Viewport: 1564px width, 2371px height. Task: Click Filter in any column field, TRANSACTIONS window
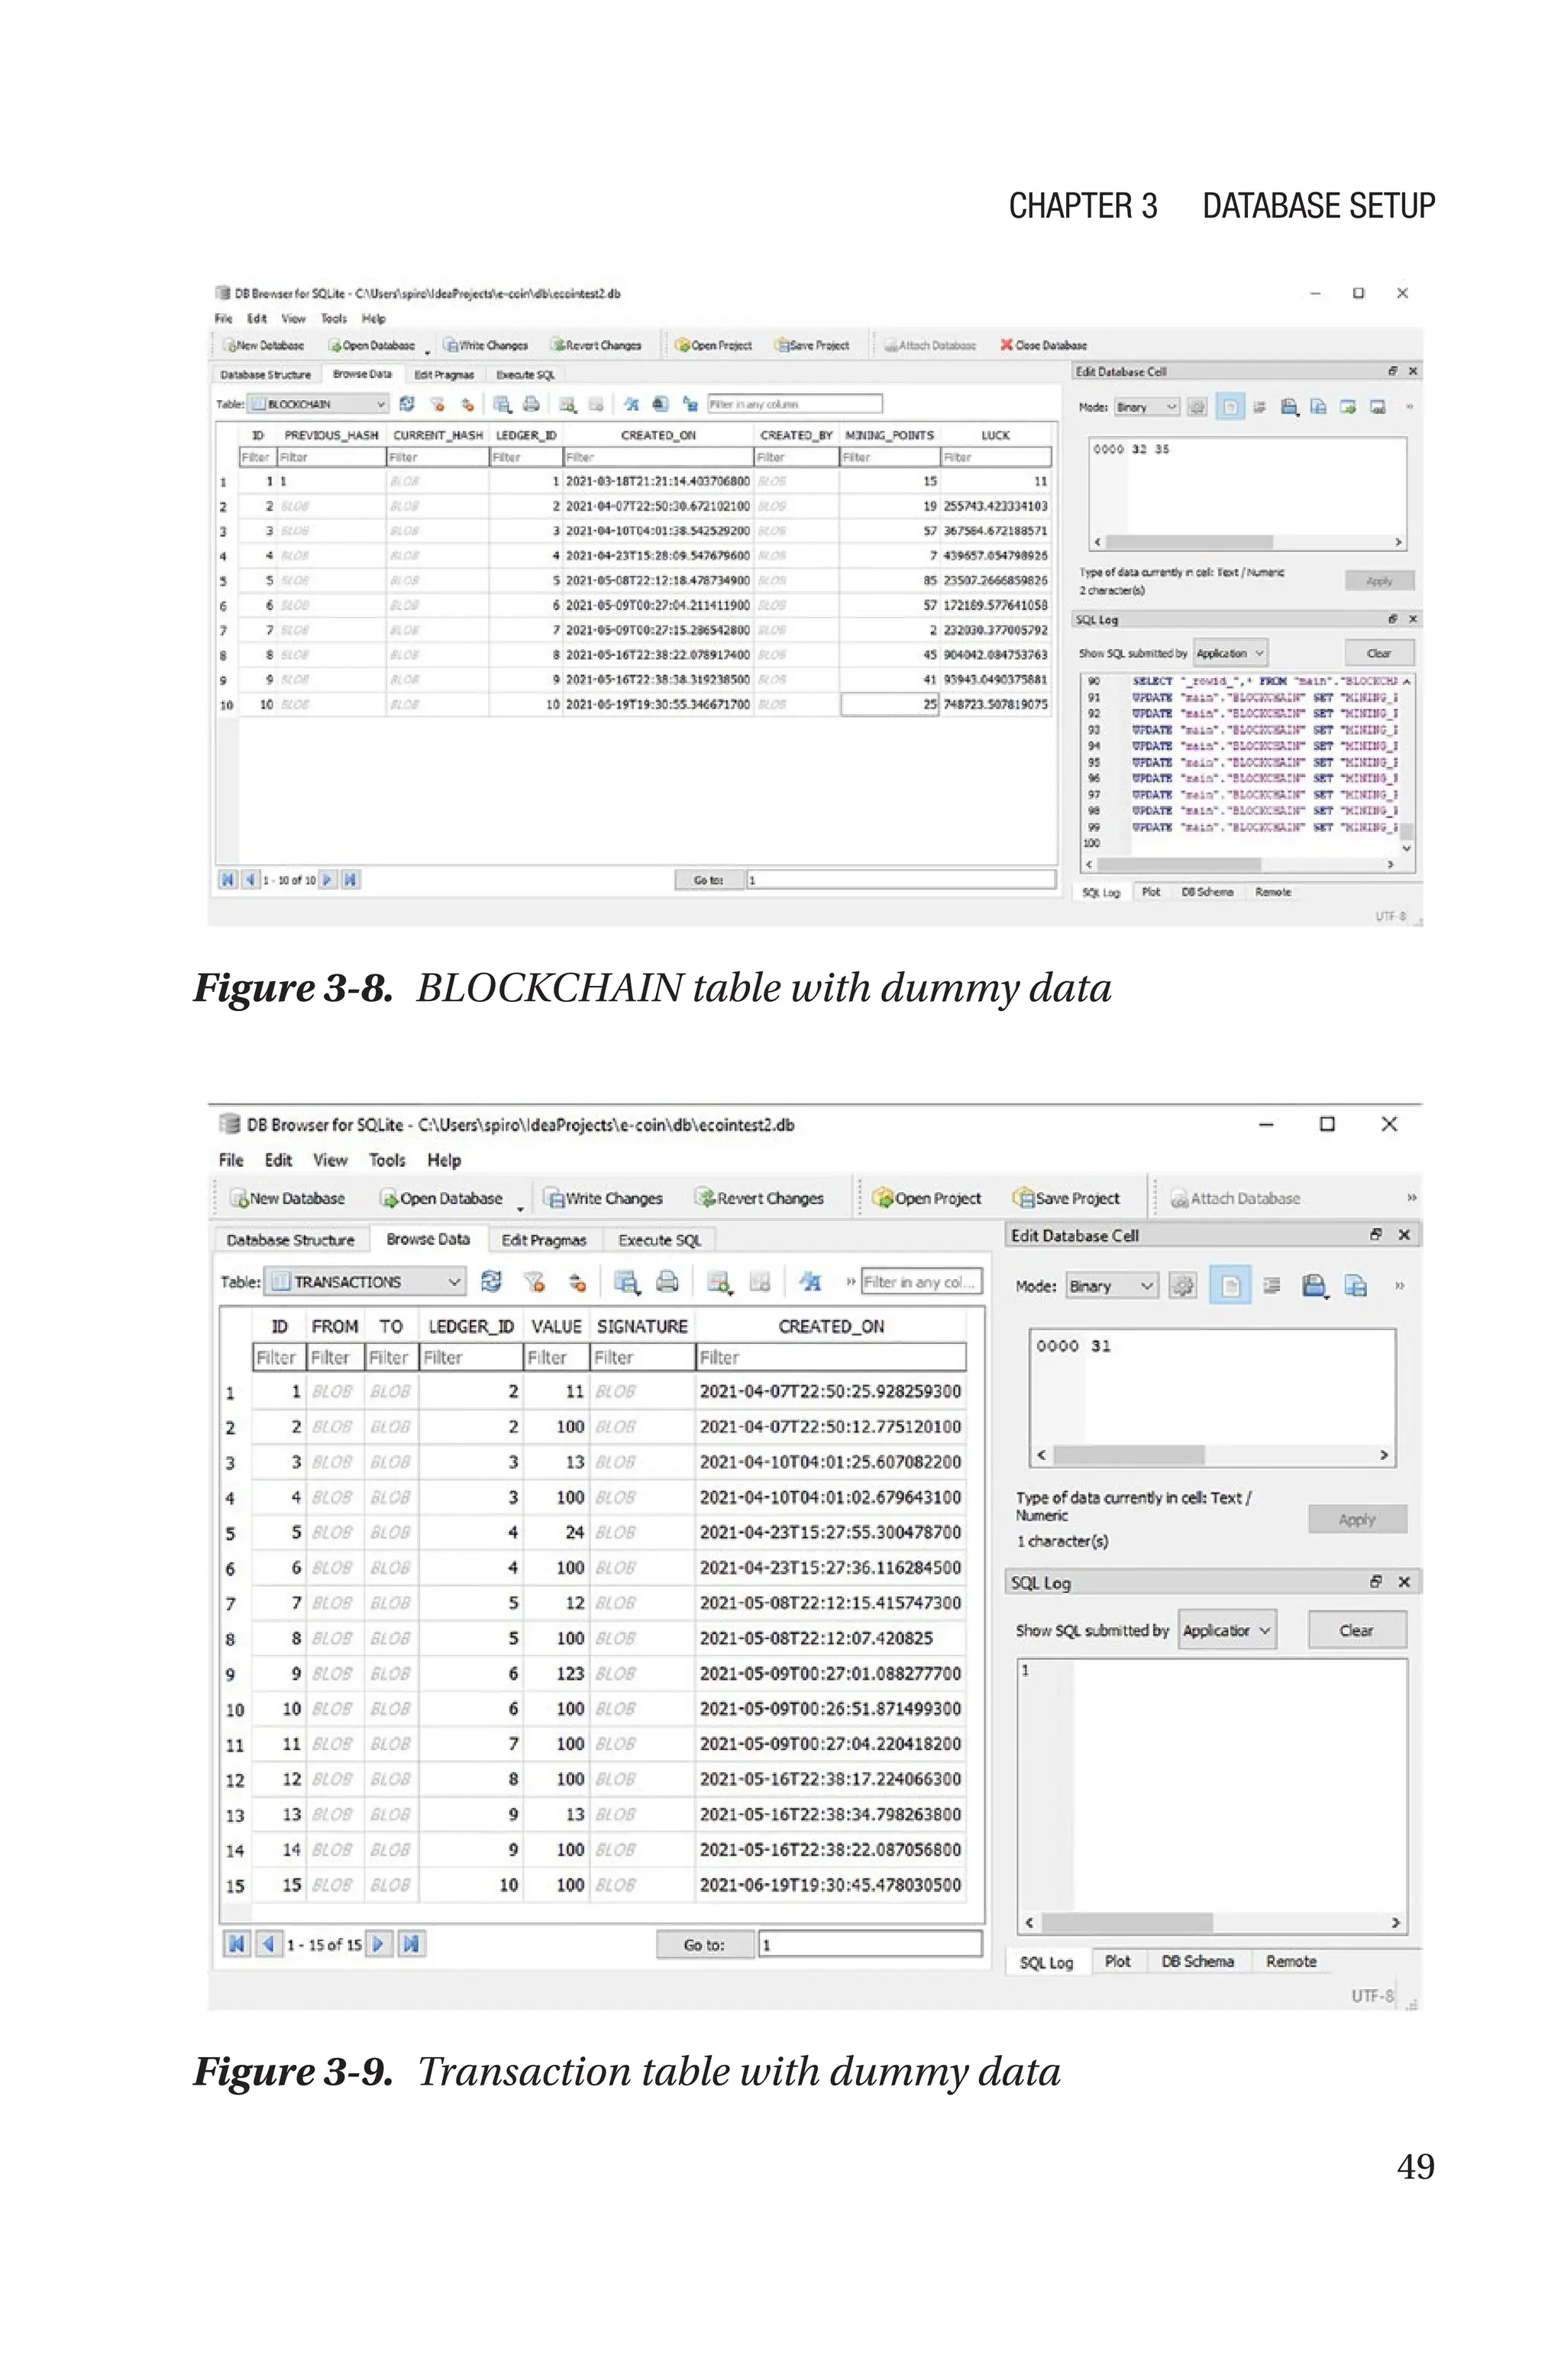[x=922, y=1281]
